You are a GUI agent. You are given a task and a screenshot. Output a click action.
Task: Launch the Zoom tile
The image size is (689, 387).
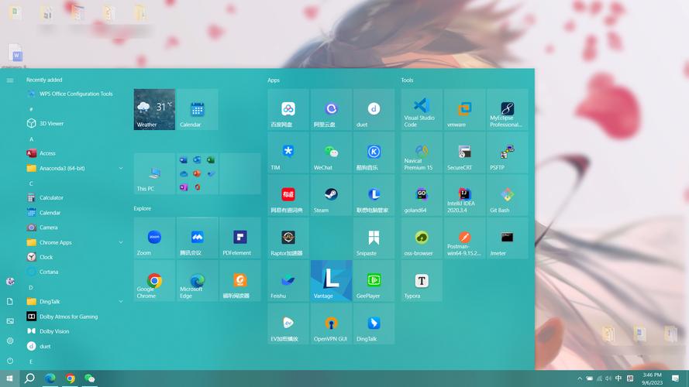(x=154, y=238)
